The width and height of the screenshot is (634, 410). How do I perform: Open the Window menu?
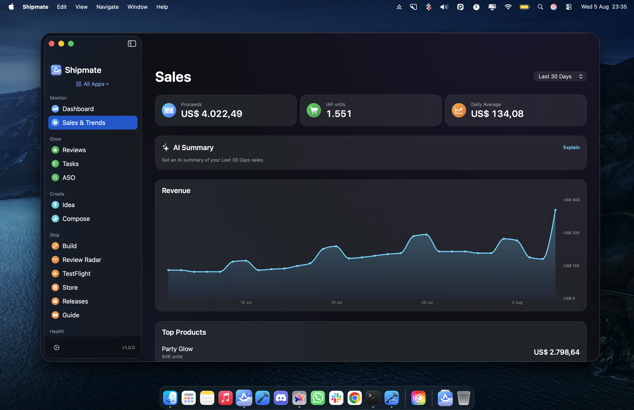[137, 7]
